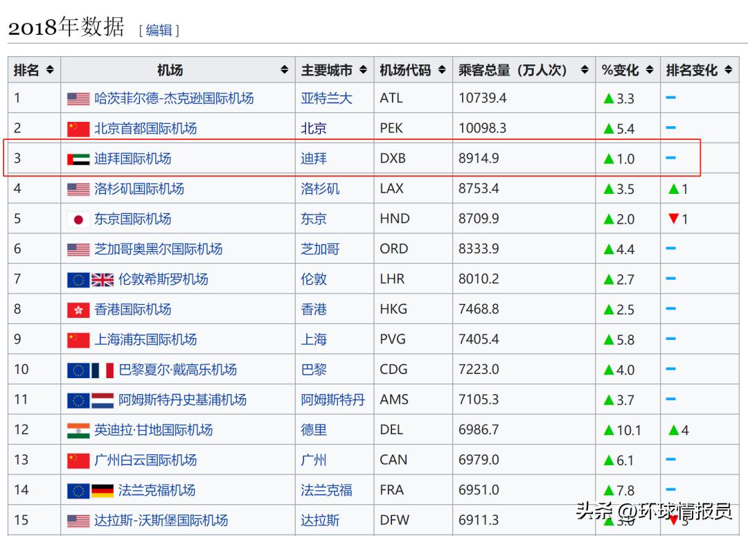Sort by 机场代码 column header
Image resolution: width=748 pixels, height=536 pixels.
coord(413,70)
